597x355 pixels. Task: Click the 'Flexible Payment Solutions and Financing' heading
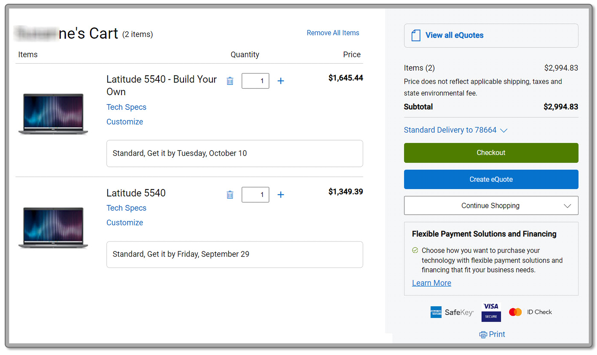tap(484, 234)
